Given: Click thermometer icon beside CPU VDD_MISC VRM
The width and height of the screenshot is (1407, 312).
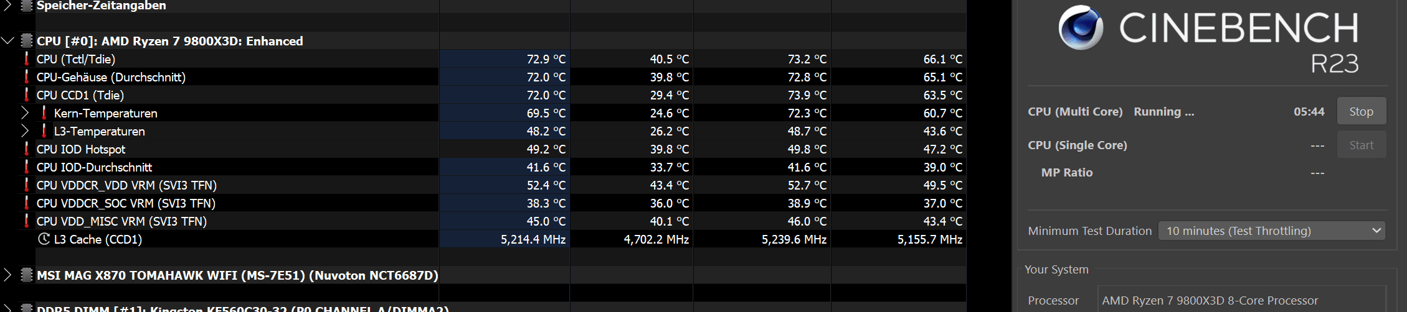Looking at the screenshot, I should coord(26,221).
